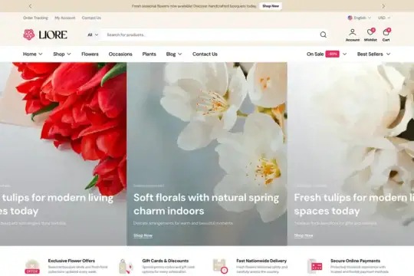Screen dimensions: 414x276
Task: Open the My Account link
Action: click(65, 18)
